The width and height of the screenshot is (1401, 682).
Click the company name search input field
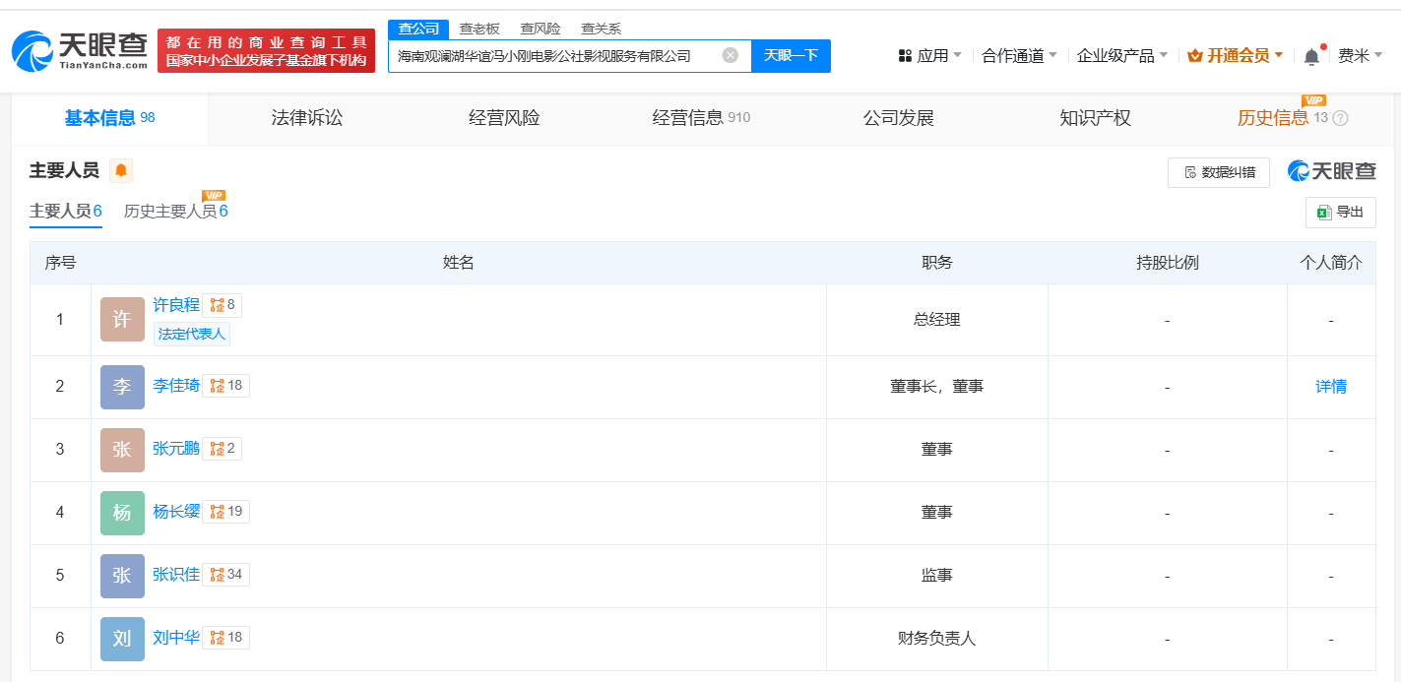[556, 56]
